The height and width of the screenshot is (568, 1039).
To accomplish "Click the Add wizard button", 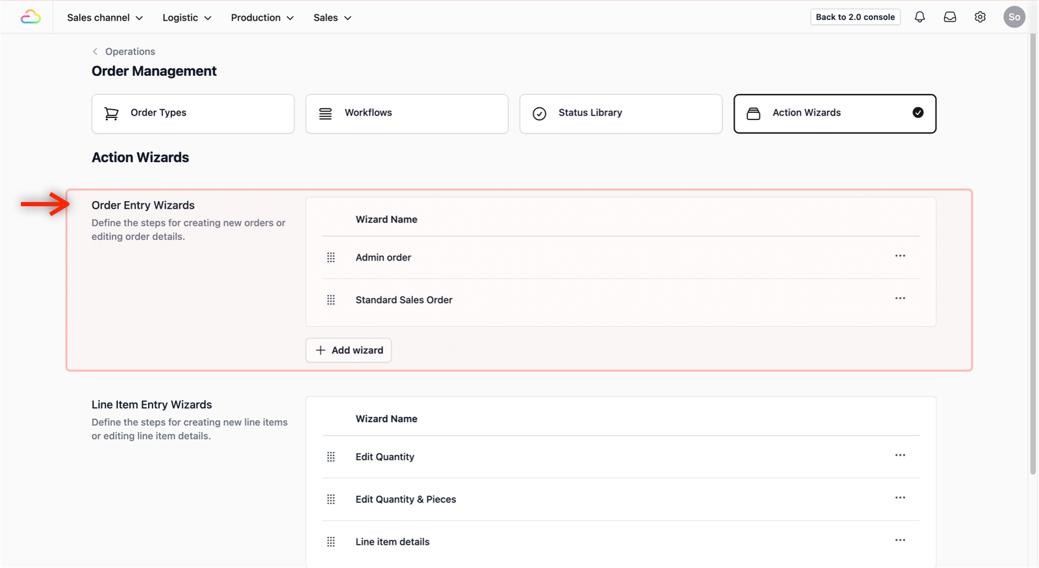I will click(349, 350).
